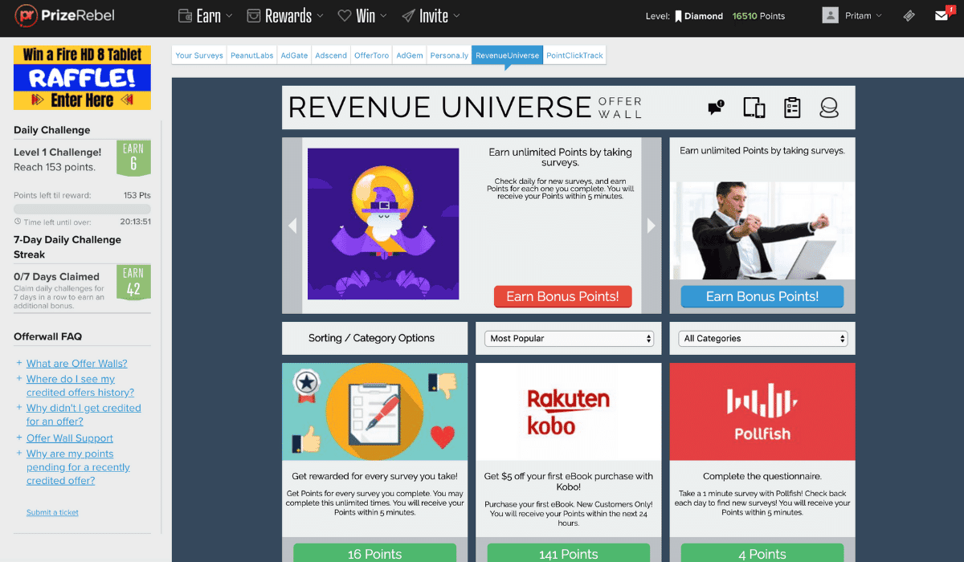Click the 20:13:51 countdown timer
Image resolution: width=964 pixels, height=562 pixels.
coord(136,222)
